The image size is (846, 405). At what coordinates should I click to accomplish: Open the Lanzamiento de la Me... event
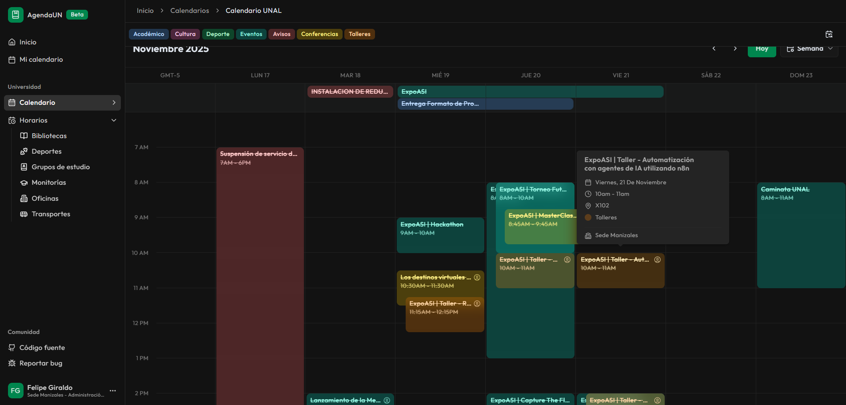350,399
